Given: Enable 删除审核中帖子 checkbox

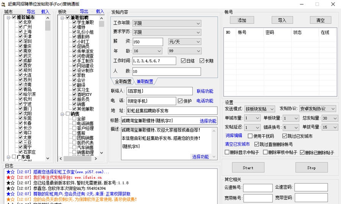Looking at the screenshot, I should point(265,152).
